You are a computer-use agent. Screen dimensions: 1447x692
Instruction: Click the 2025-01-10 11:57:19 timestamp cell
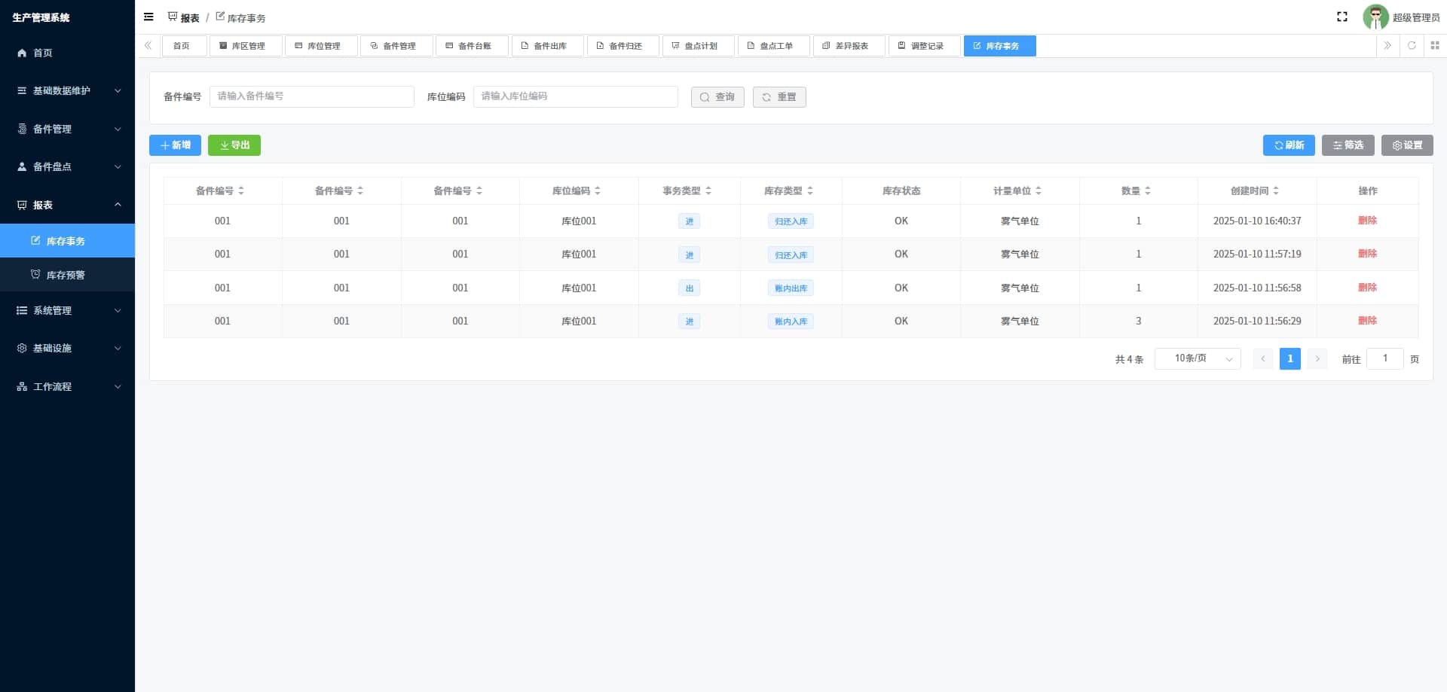pos(1257,254)
